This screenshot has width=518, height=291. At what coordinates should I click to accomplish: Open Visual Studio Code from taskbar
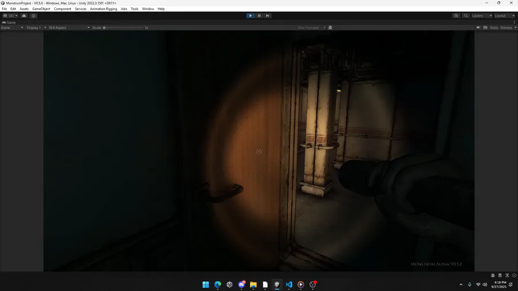(289, 285)
